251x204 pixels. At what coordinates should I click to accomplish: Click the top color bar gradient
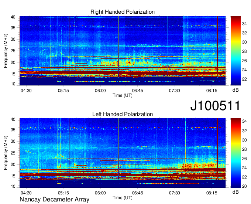(235, 51)
